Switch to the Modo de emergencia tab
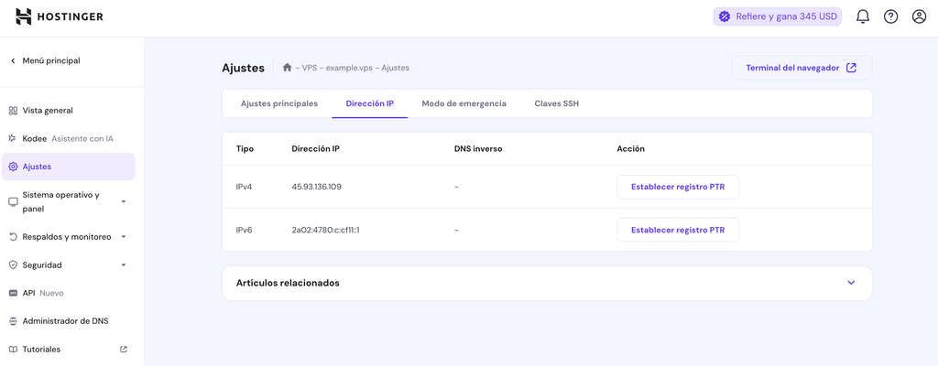The width and height of the screenshot is (938, 366). 464,103
